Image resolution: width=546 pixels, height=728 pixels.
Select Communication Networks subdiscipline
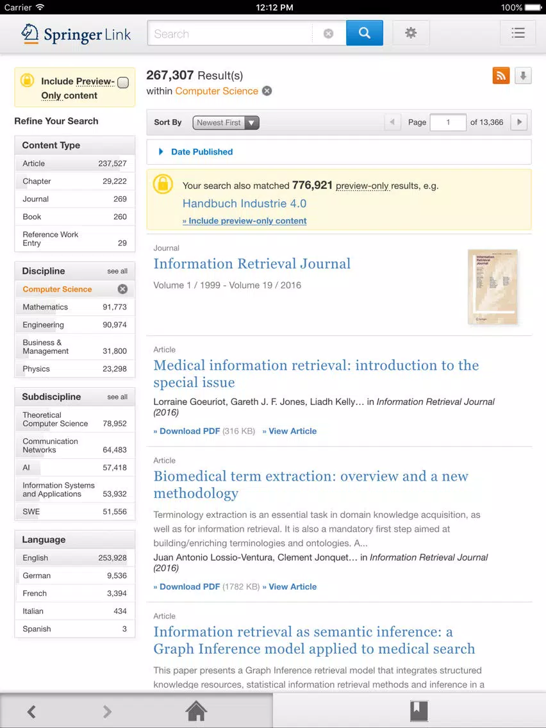pyautogui.click(x=75, y=445)
